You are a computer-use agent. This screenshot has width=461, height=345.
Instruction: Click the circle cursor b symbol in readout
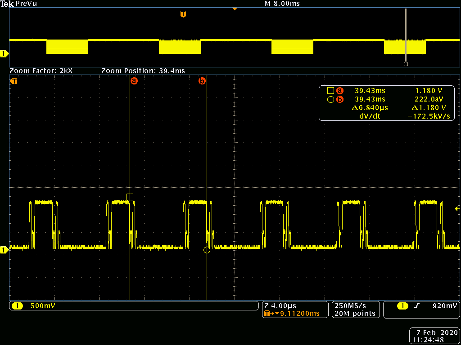(330, 99)
